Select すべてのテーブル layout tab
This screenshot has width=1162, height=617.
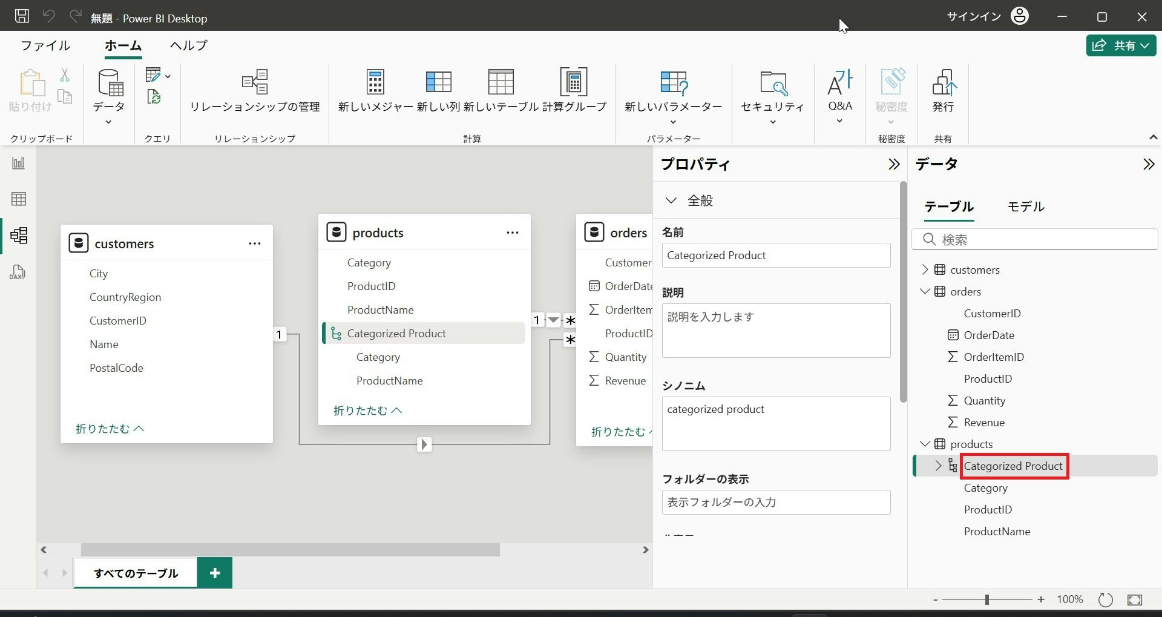(x=136, y=573)
